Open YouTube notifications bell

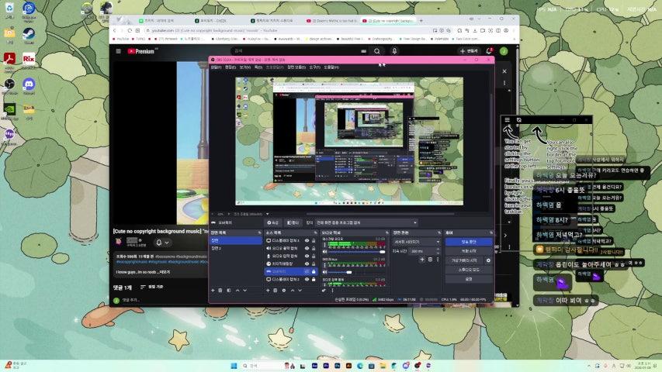click(489, 51)
